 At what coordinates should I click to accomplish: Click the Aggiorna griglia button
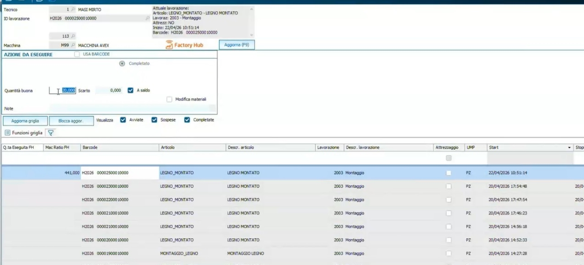click(x=25, y=121)
